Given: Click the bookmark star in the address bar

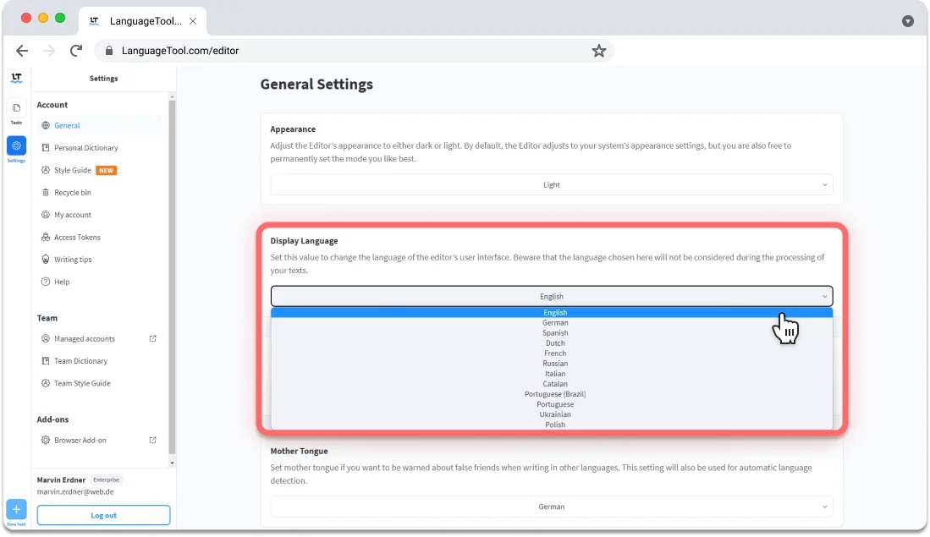Looking at the screenshot, I should (599, 51).
